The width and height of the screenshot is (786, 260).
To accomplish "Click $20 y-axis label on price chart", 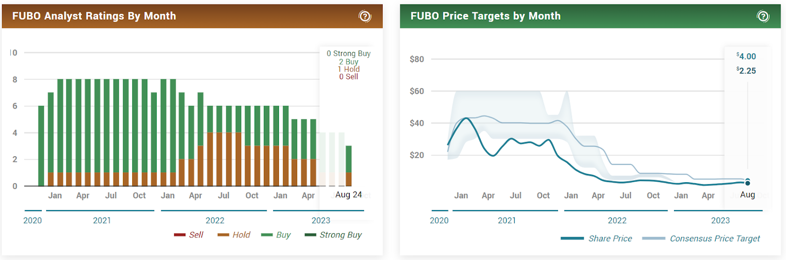I will pyautogui.click(x=417, y=155).
